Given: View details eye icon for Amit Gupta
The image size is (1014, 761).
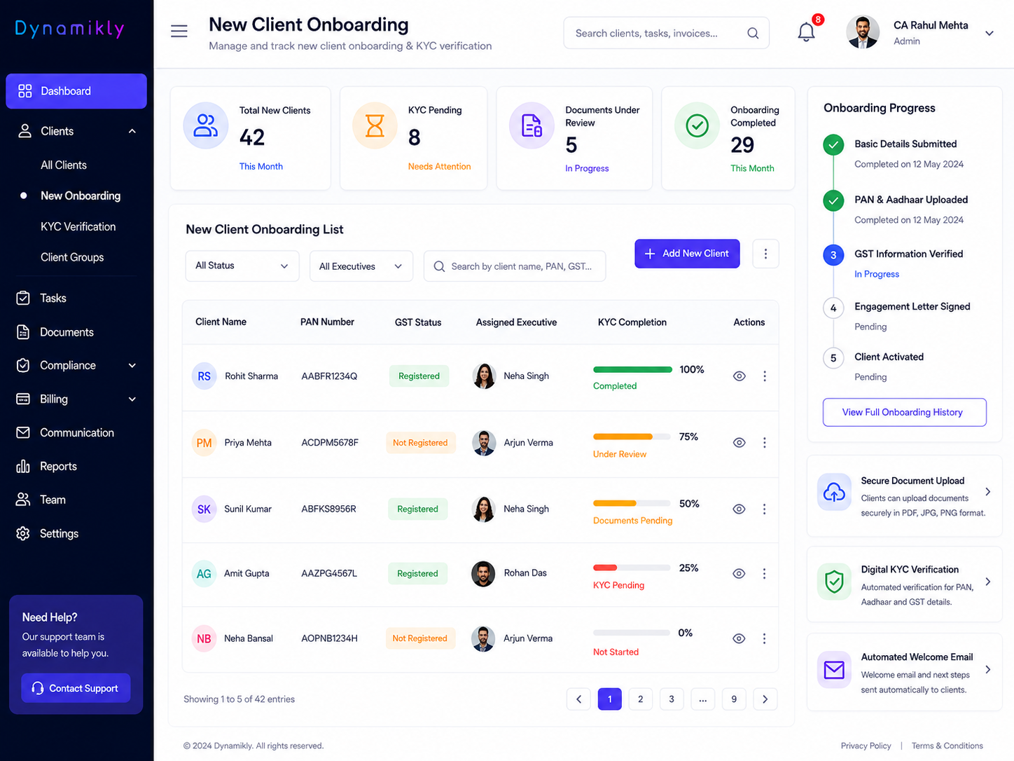Looking at the screenshot, I should tap(739, 574).
